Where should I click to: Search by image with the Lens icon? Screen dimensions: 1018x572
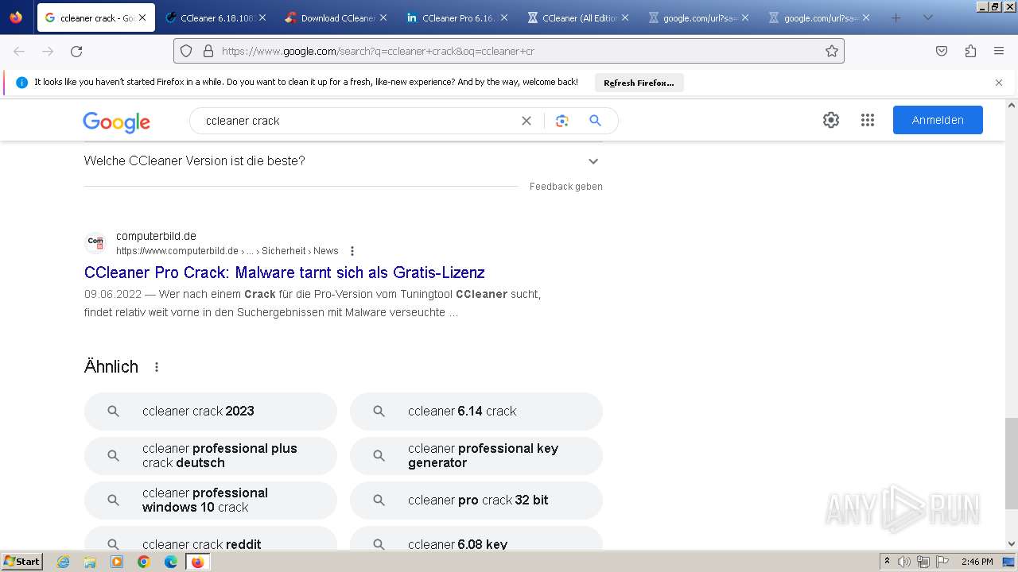pyautogui.click(x=562, y=121)
